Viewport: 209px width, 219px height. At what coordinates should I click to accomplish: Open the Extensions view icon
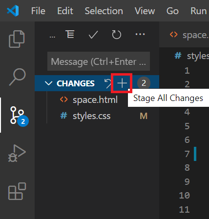click(17, 191)
